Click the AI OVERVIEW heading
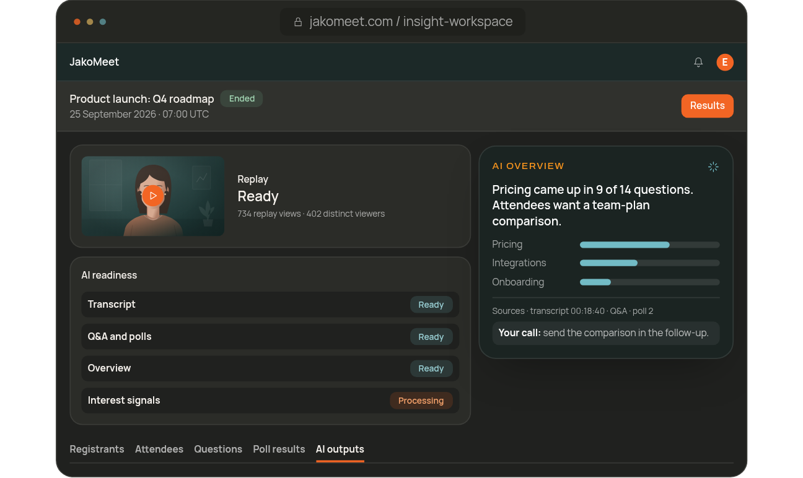 [x=528, y=166]
